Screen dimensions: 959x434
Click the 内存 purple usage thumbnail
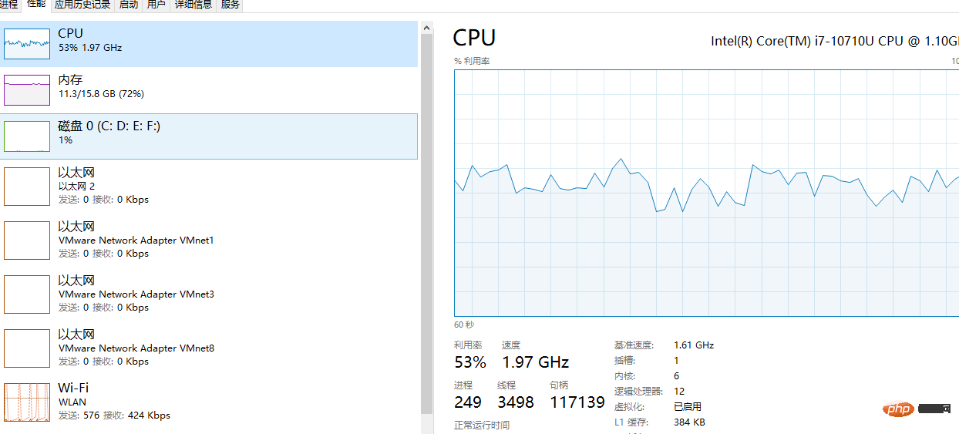27,90
